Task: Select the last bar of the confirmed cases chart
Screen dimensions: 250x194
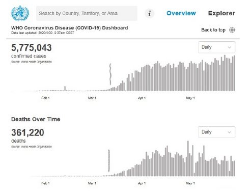Action: click(x=234, y=73)
